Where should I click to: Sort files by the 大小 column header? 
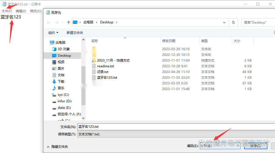(237, 41)
